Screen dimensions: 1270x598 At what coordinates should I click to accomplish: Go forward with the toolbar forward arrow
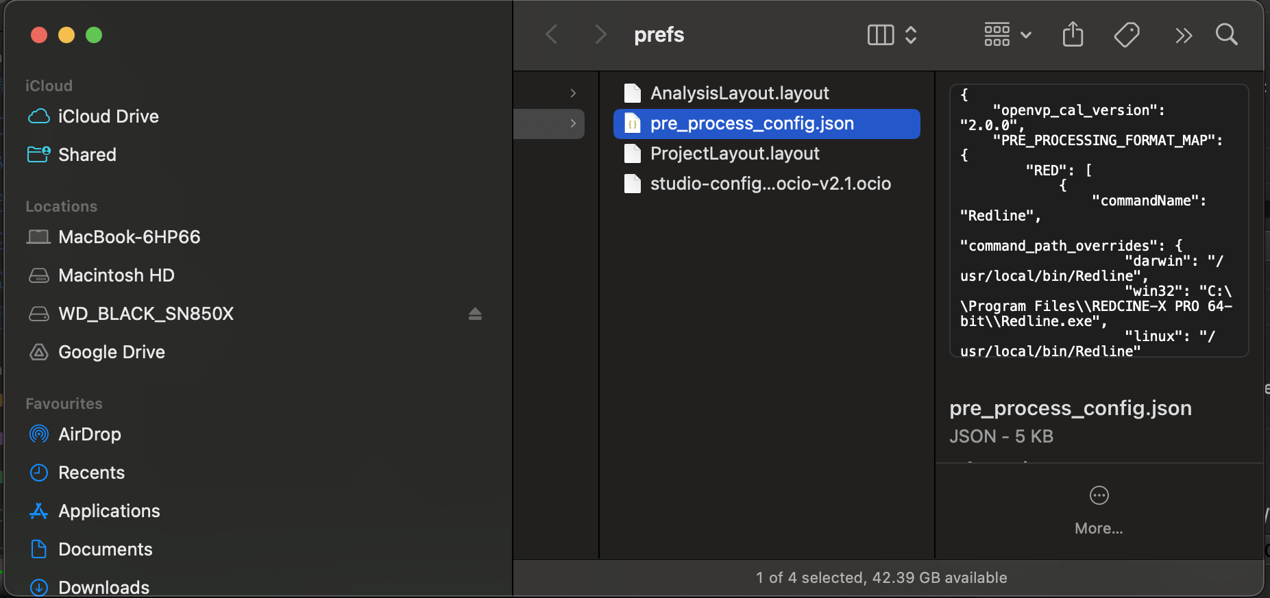click(x=600, y=34)
